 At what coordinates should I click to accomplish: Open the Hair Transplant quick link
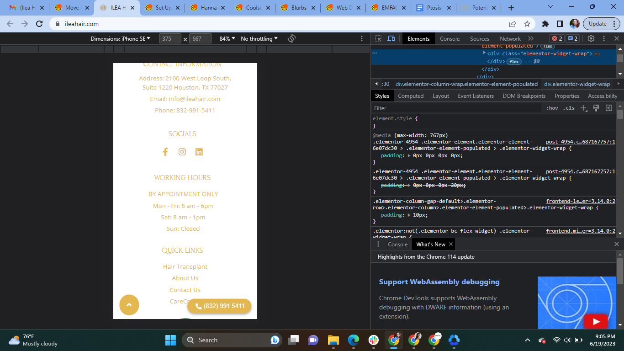click(185, 266)
